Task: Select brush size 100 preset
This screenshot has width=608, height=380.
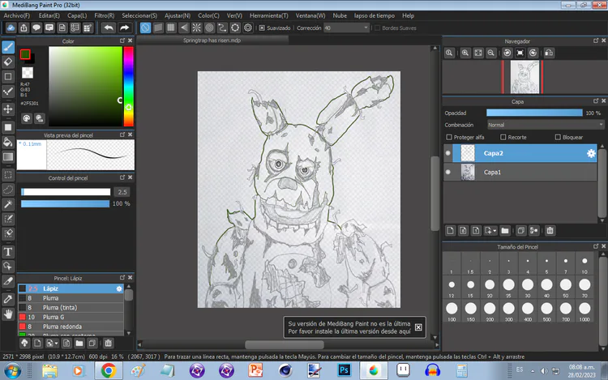Action: click(x=452, y=311)
